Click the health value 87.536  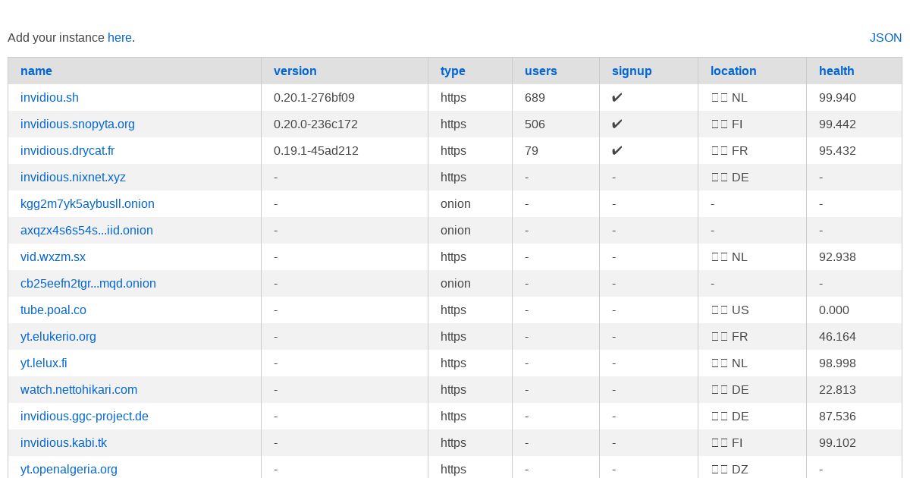coord(837,416)
